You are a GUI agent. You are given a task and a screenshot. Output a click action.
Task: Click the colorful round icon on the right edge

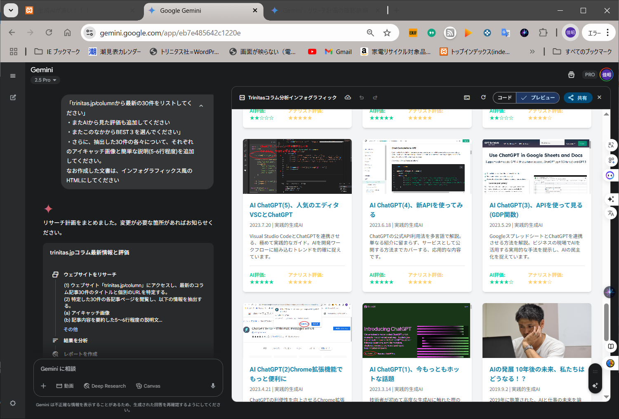click(610, 363)
